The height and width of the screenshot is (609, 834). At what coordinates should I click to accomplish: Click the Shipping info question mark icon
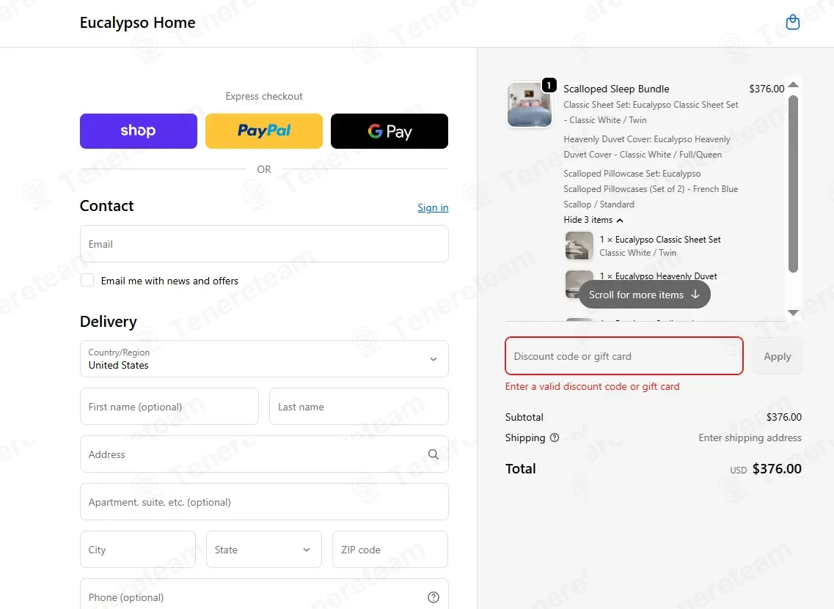[555, 438]
